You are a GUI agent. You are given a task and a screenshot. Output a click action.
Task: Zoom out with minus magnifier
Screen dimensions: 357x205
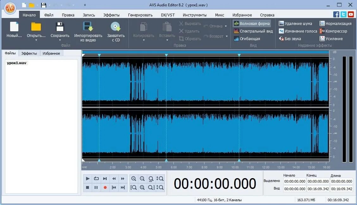tap(142, 179)
